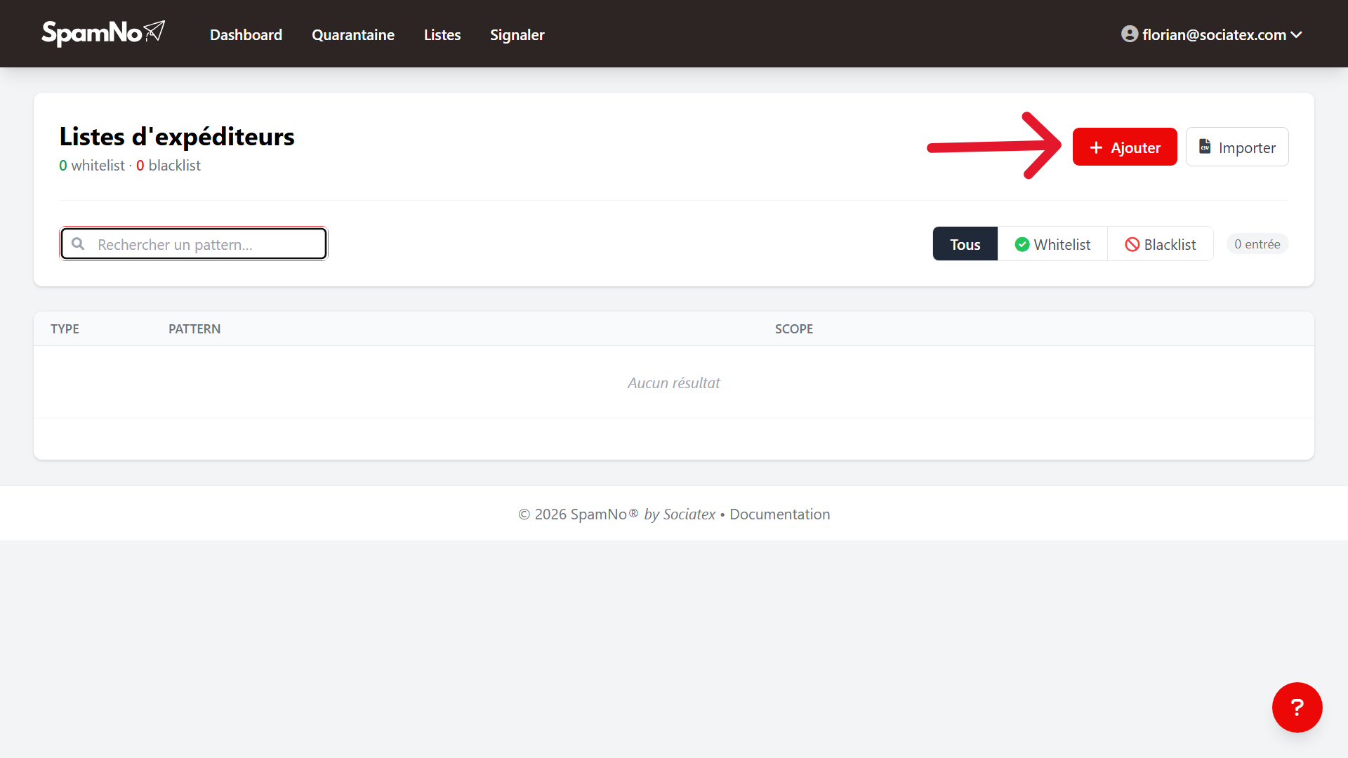Open the Listes navigation item

pos(442,34)
